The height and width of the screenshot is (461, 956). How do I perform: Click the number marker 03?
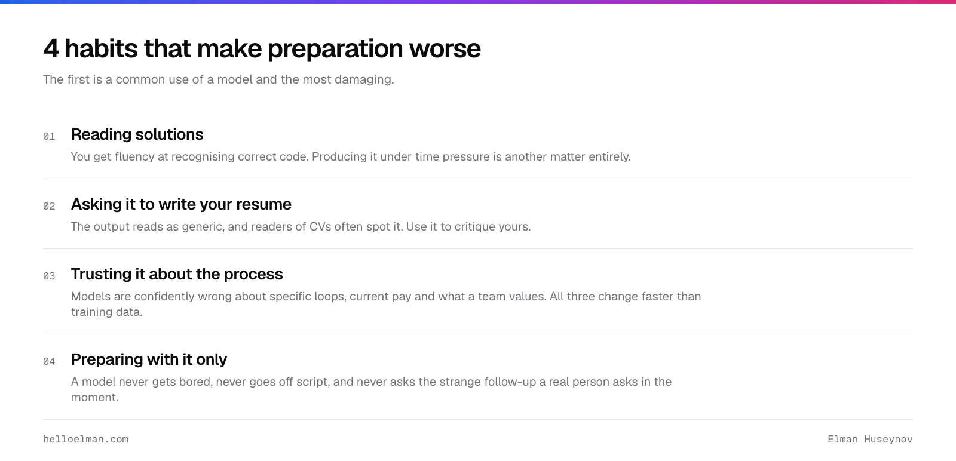point(49,276)
